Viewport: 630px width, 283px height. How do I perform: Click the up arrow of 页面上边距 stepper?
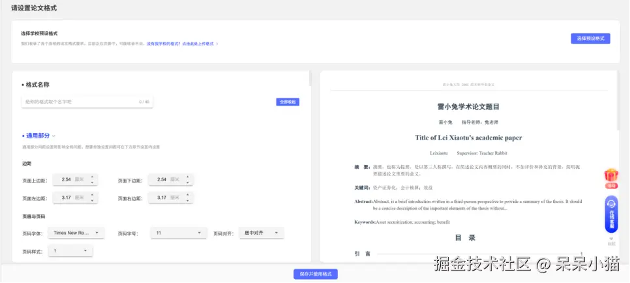pyautogui.click(x=92, y=177)
